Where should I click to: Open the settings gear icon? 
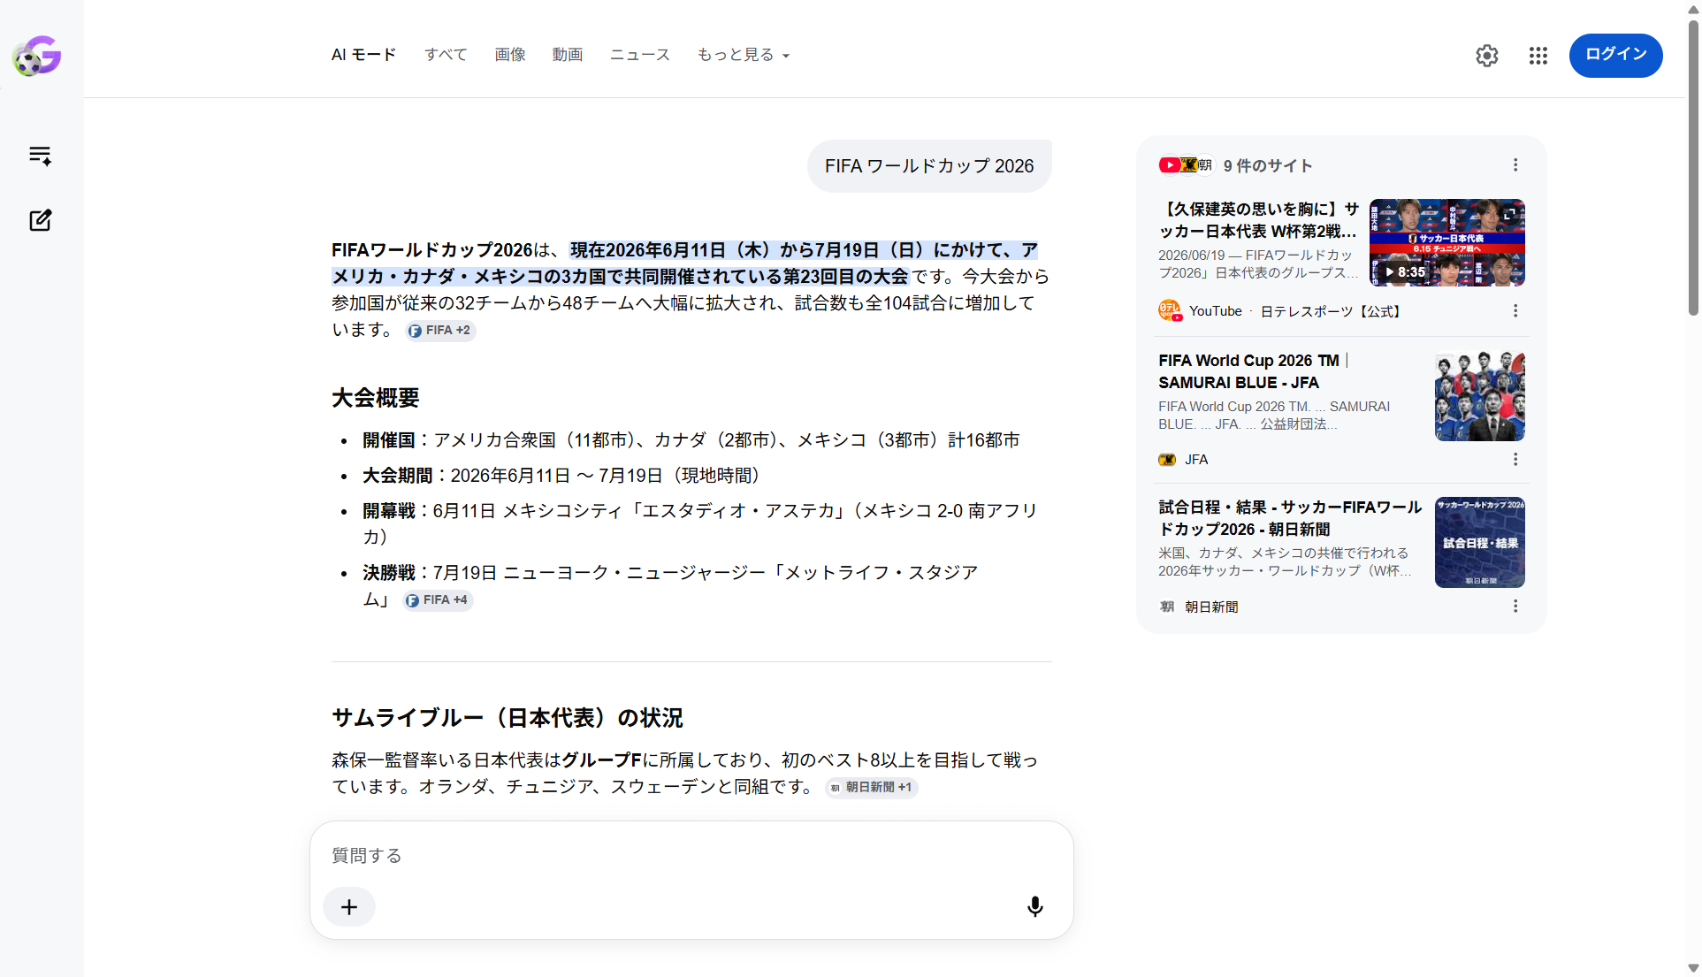(1487, 56)
